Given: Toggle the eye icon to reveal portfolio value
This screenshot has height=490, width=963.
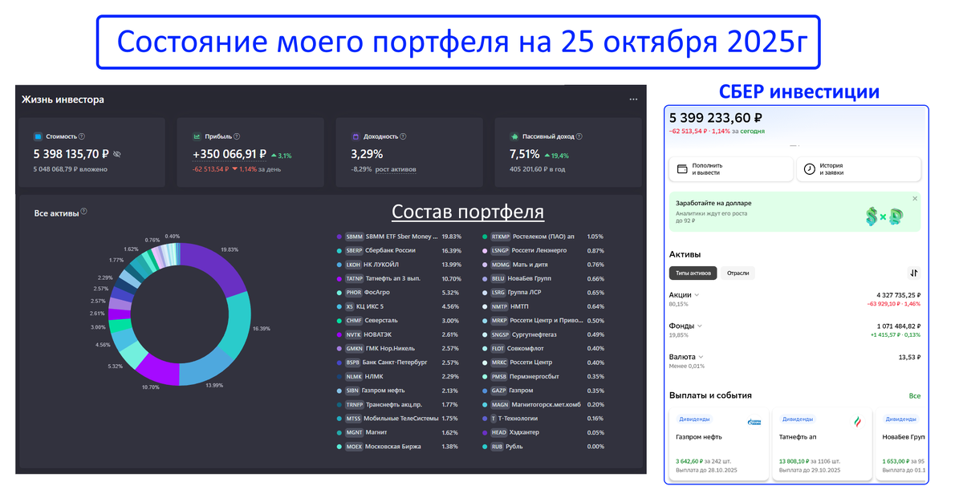Looking at the screenshot, I should [x=117, y=153].
